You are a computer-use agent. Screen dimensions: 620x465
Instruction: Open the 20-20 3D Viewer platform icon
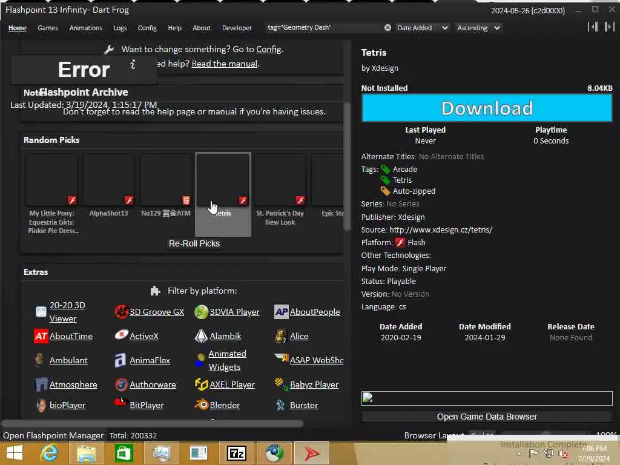pos(41,312)
